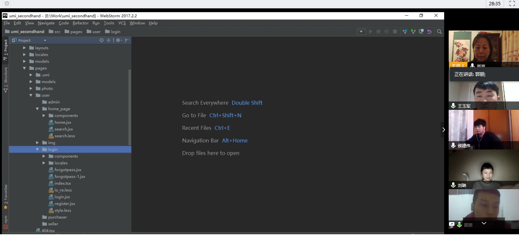Image resolution: width=519 pixels, height=235 pixels.
Task: Click the purple Revert arrow icon
Action: click(x=429, y=32)
